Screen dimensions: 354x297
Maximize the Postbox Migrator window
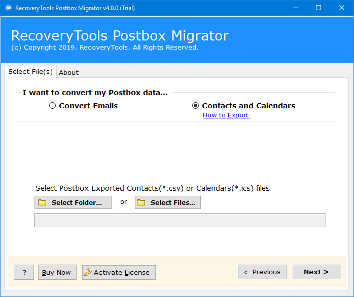tap(318, 8)
